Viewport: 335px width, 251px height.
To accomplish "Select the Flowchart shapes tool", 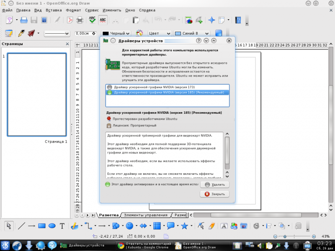I will 157,226.
